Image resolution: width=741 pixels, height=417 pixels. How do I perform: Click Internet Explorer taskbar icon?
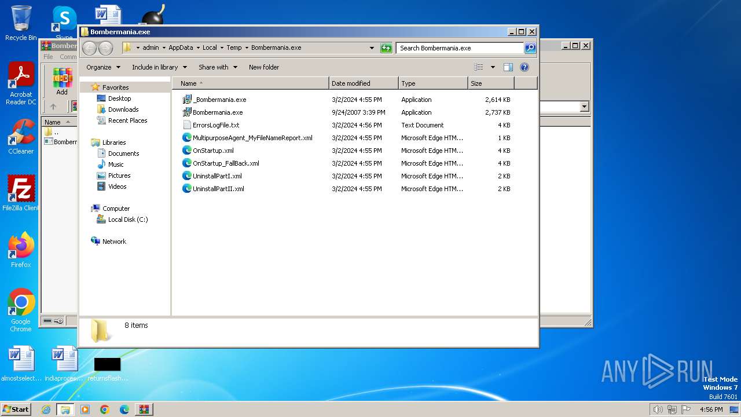pyautogui.click(x=46, y=409)
